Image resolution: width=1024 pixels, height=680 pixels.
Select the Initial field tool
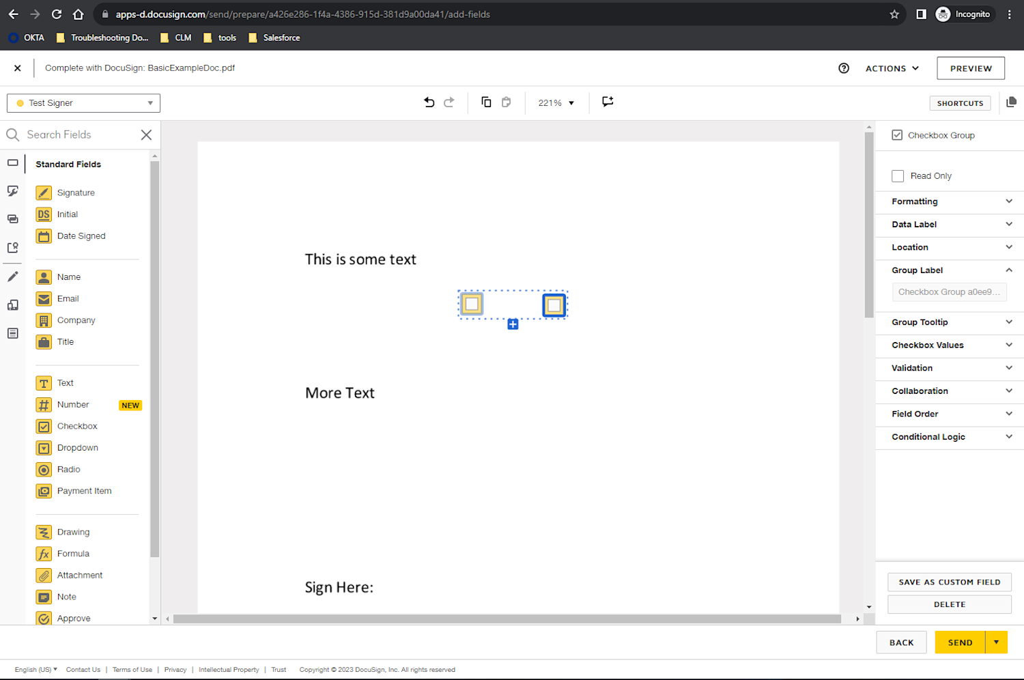pyautogui.click(x=67, y=214)
